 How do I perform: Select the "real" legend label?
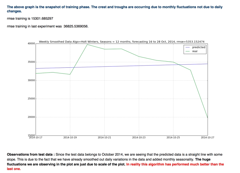tap(195, 51)
